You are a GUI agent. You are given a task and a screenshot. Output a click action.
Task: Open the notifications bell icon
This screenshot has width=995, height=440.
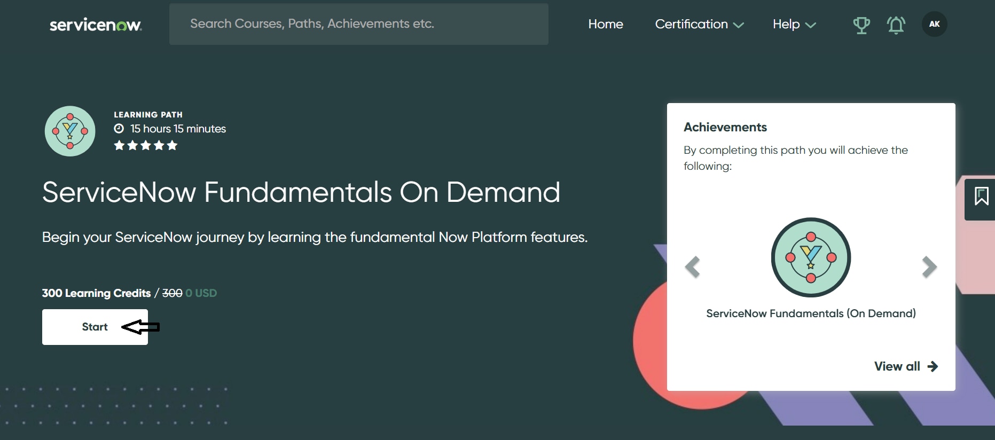pos(896,25)
